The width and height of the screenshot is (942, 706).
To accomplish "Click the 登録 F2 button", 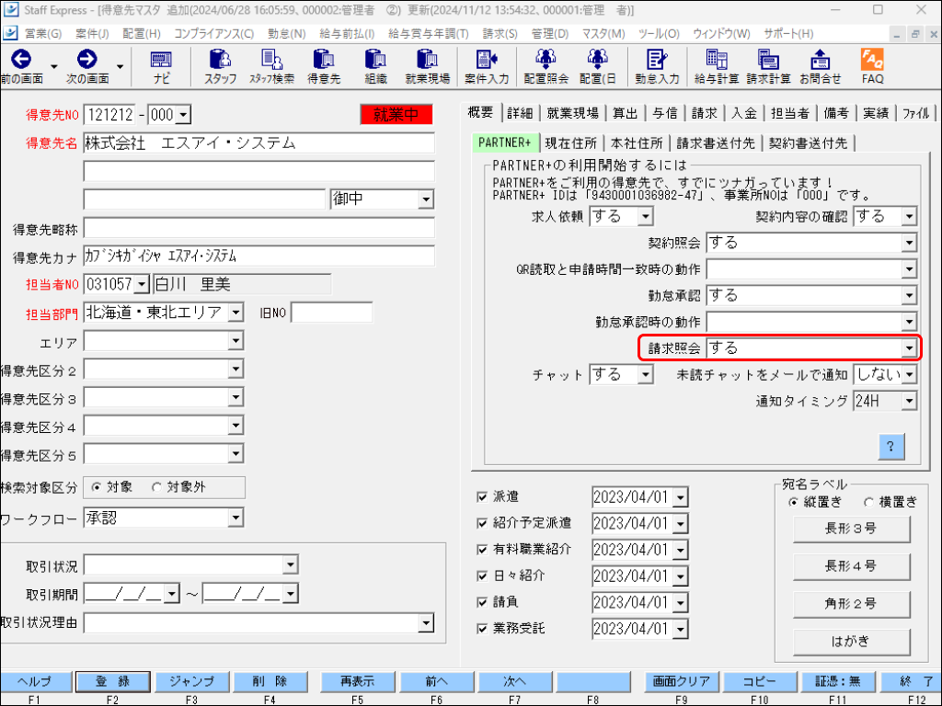I will [112, 681].
